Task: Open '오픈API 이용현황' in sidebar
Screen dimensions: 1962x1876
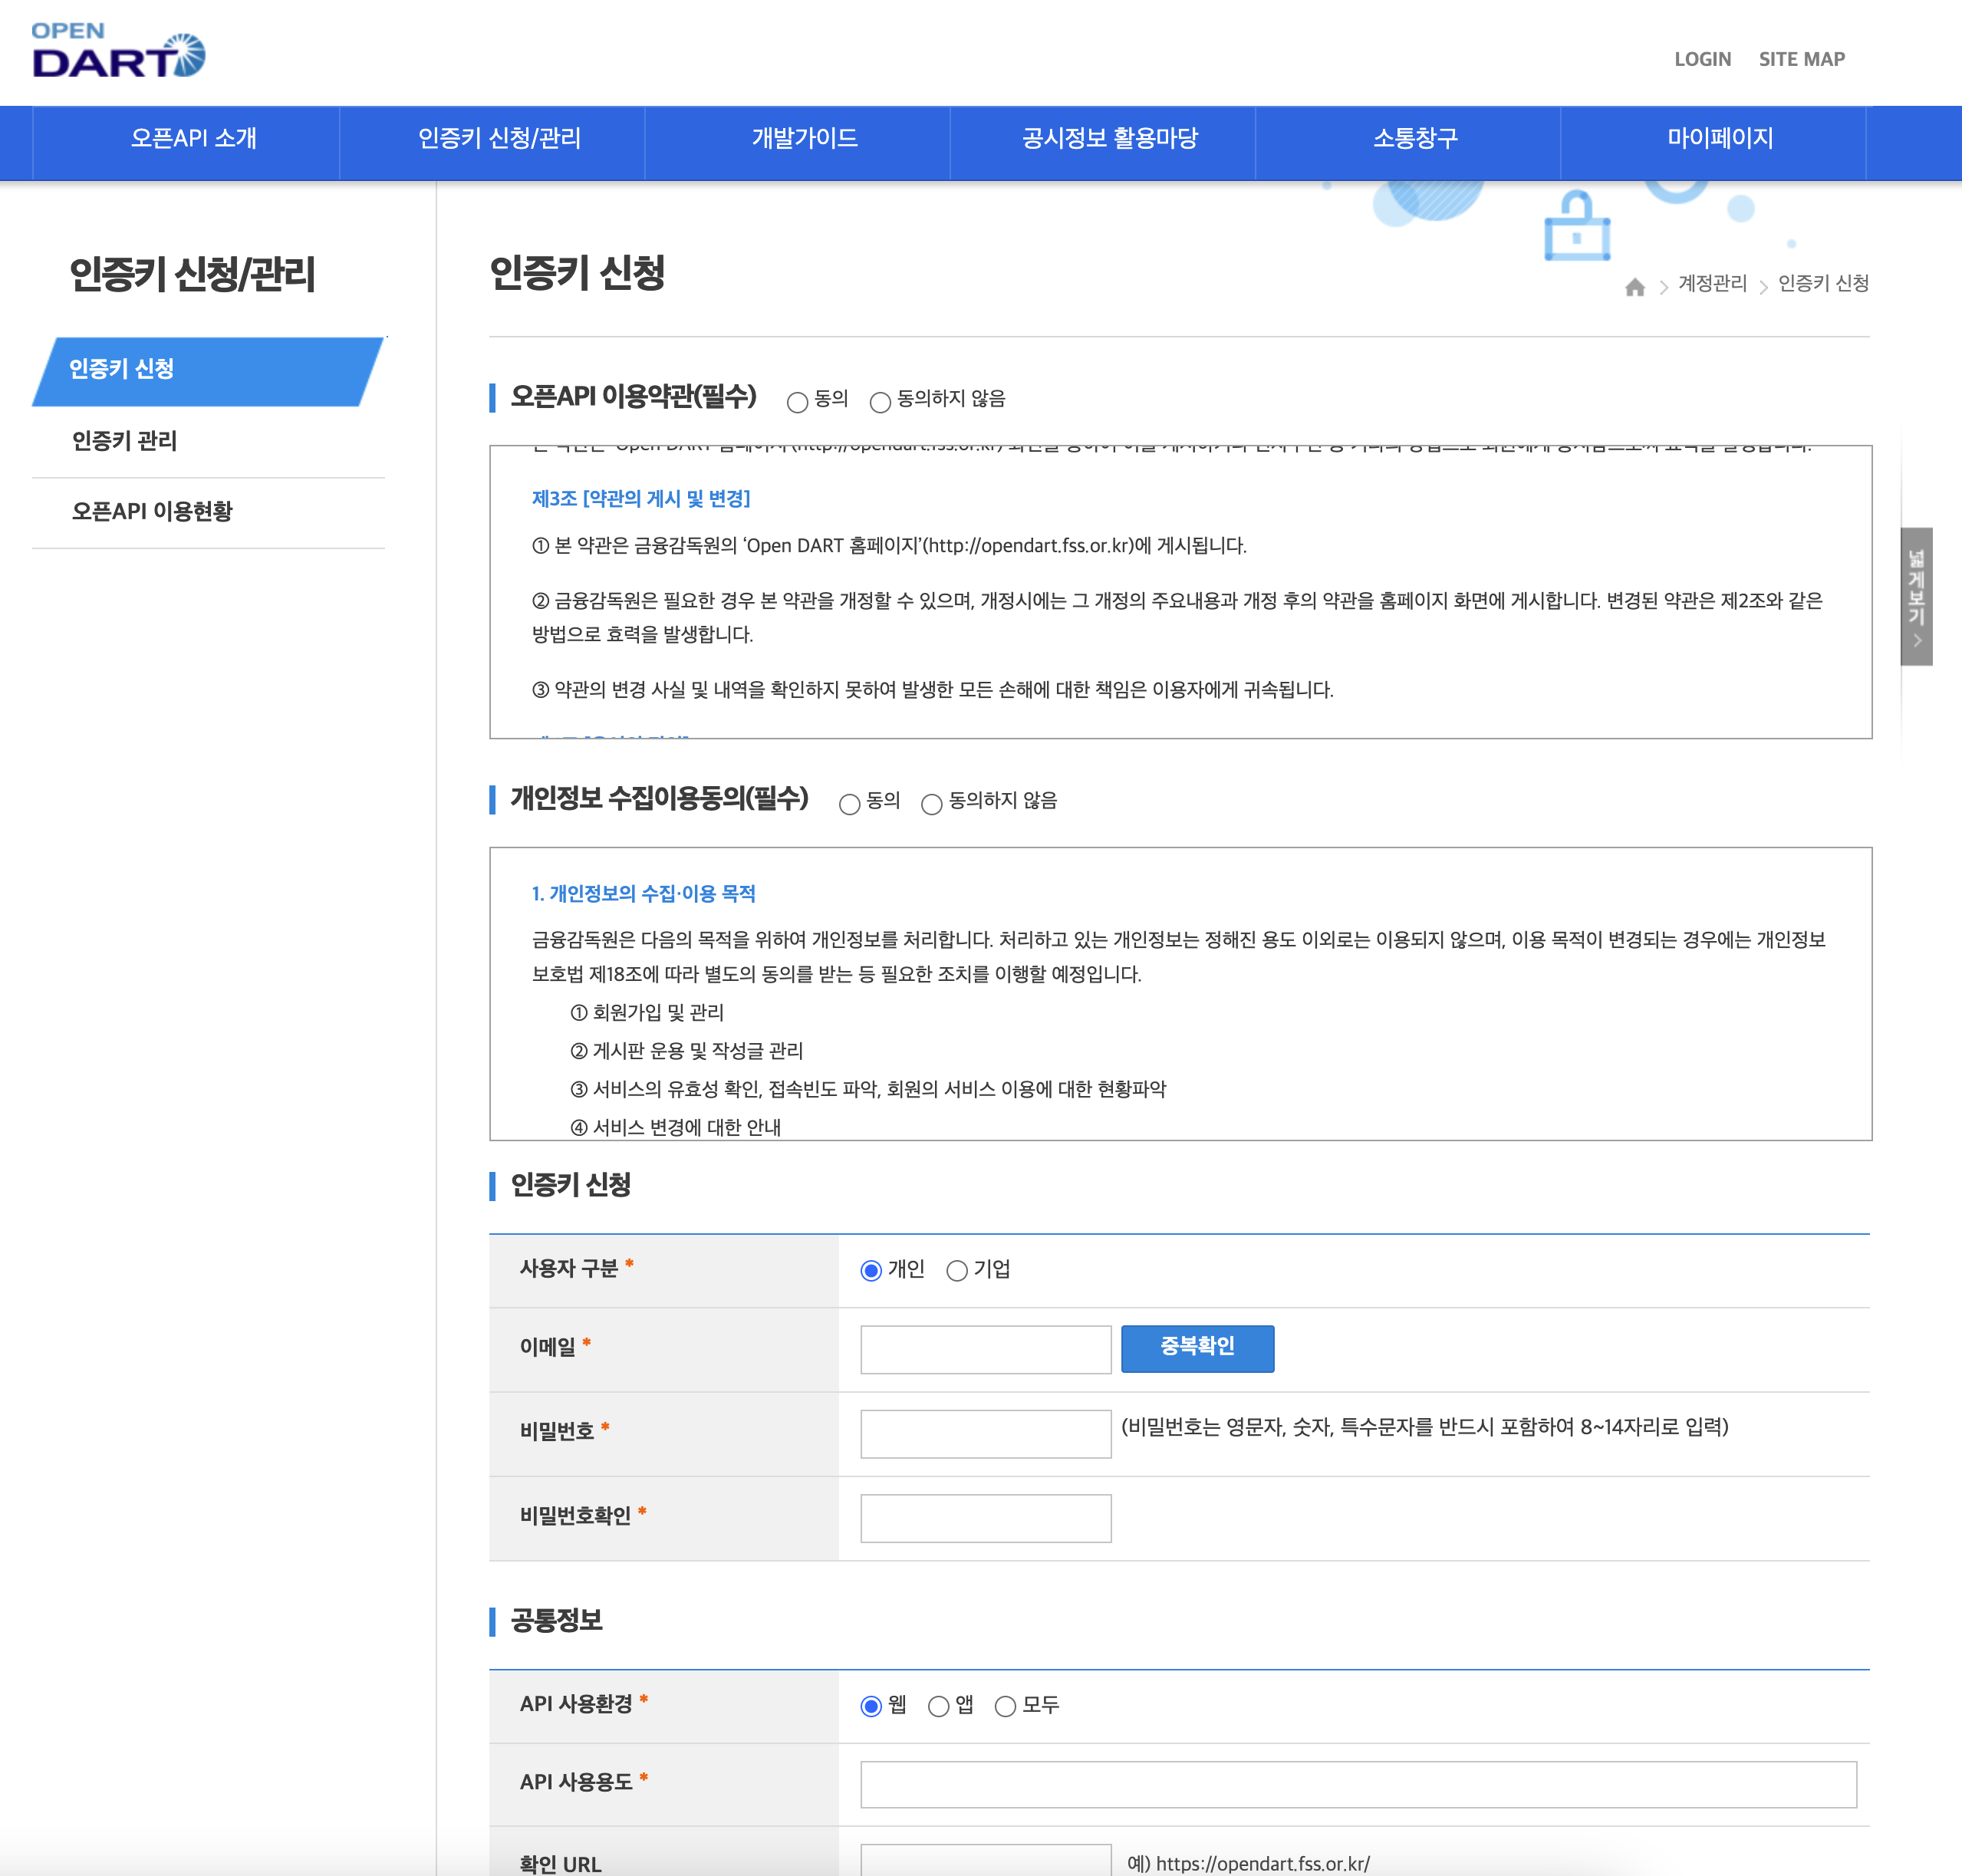Action: (152, 511)
